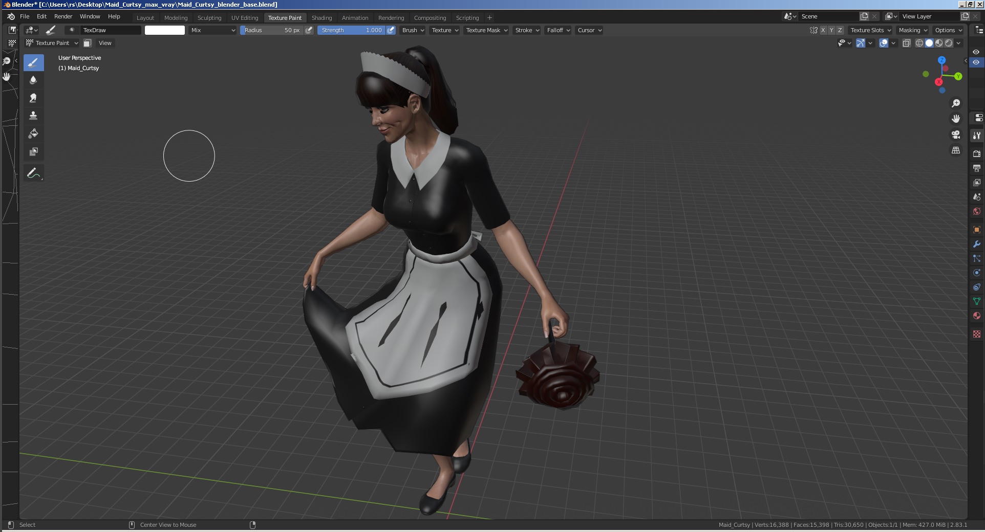The height and width of the screenshot is (532, 985).
Task: Select the Soften tool
Action: [x=33, y=80]
